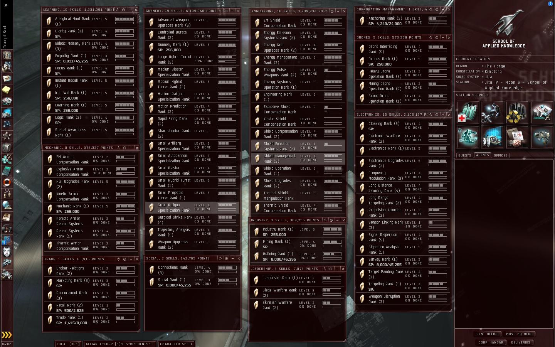Image resolution: width=555 pixels, height=347 pixels.
Task: Open the repair shop station service
Action: pos(492,113)
